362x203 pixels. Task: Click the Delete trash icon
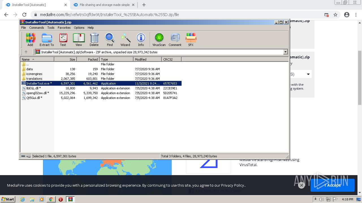click(x=94, y=39)
